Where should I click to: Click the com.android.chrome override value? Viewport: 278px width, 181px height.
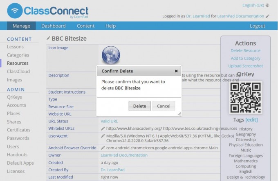click(162, 148)
